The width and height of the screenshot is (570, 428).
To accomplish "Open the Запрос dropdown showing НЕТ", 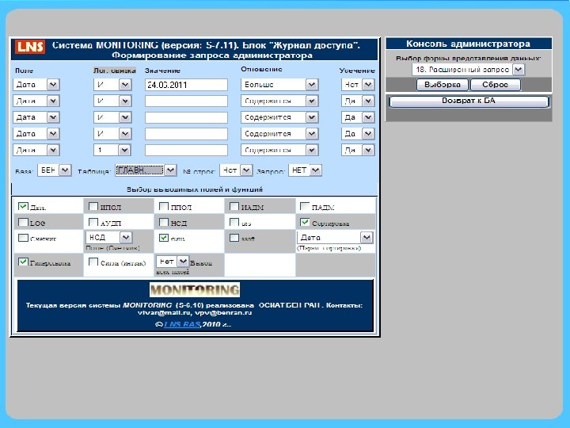I will point(305,170).
